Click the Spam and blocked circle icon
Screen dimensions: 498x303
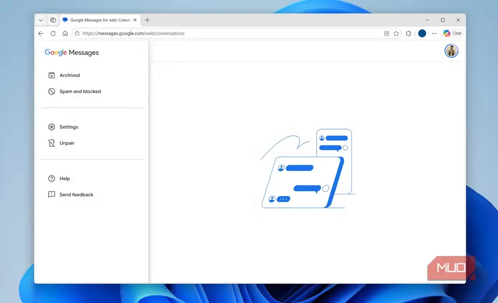tap(52, 92)
